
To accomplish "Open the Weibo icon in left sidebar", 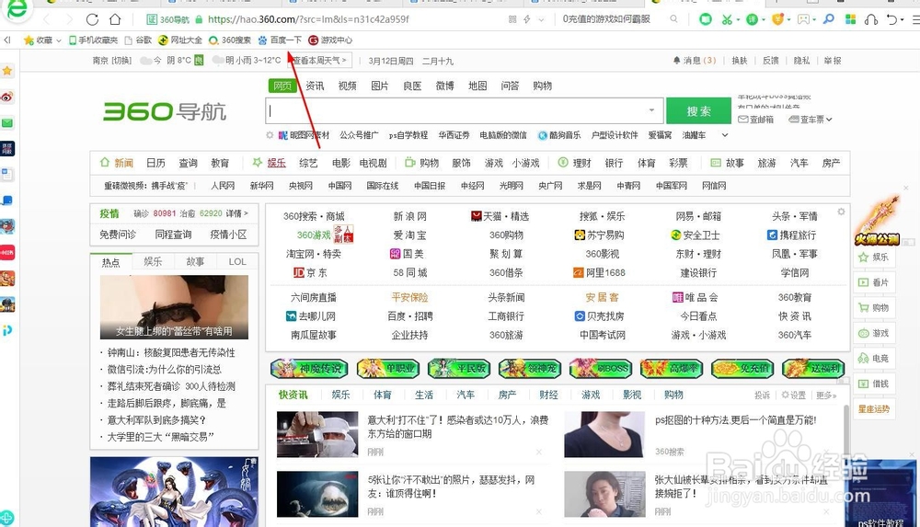I will click(7, 97).
